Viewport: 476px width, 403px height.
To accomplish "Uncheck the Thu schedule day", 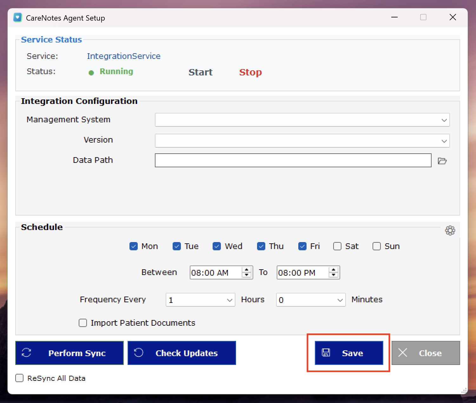I will (x=261, y=246).
